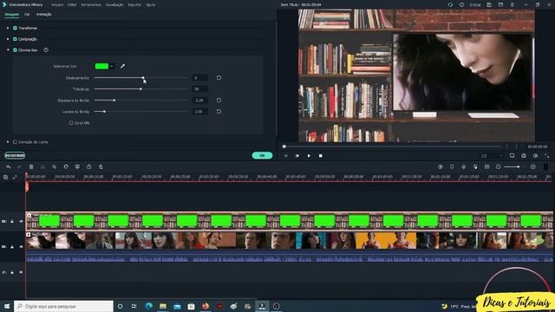Hide the second video track eye

21,246
